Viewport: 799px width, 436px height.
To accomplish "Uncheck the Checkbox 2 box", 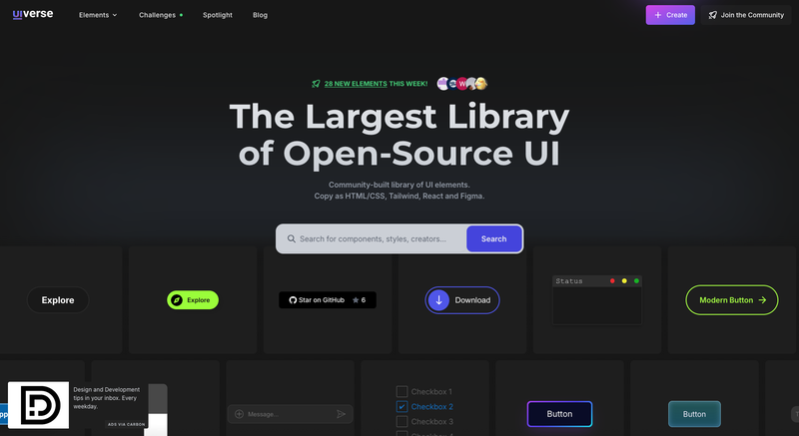I will point(402,406).
